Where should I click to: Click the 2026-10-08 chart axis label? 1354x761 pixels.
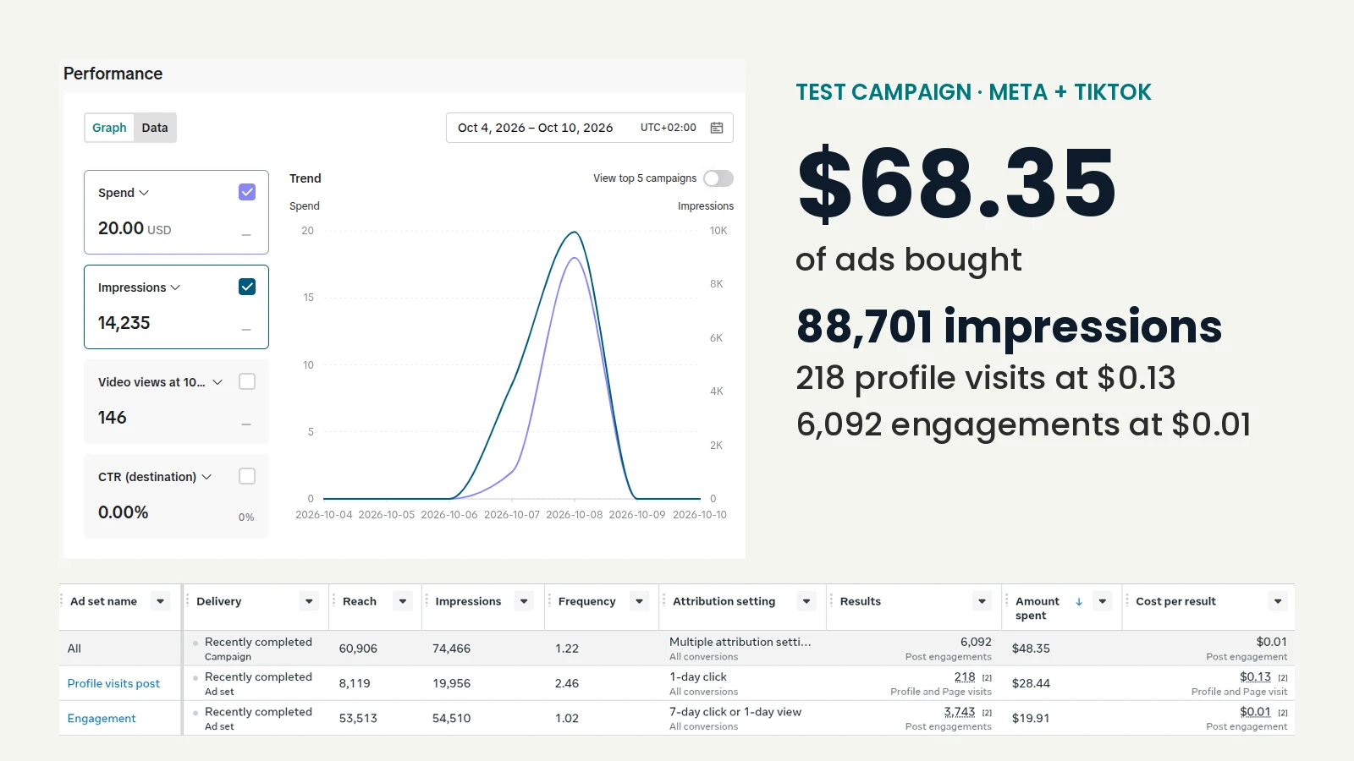click(x=575, y=514)
